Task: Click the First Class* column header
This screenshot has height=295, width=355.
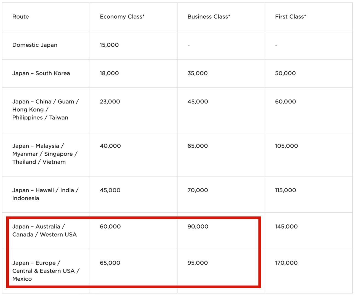Action: (x=290, y=17)
